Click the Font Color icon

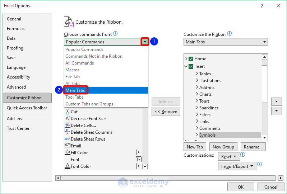tap(68, 166)
